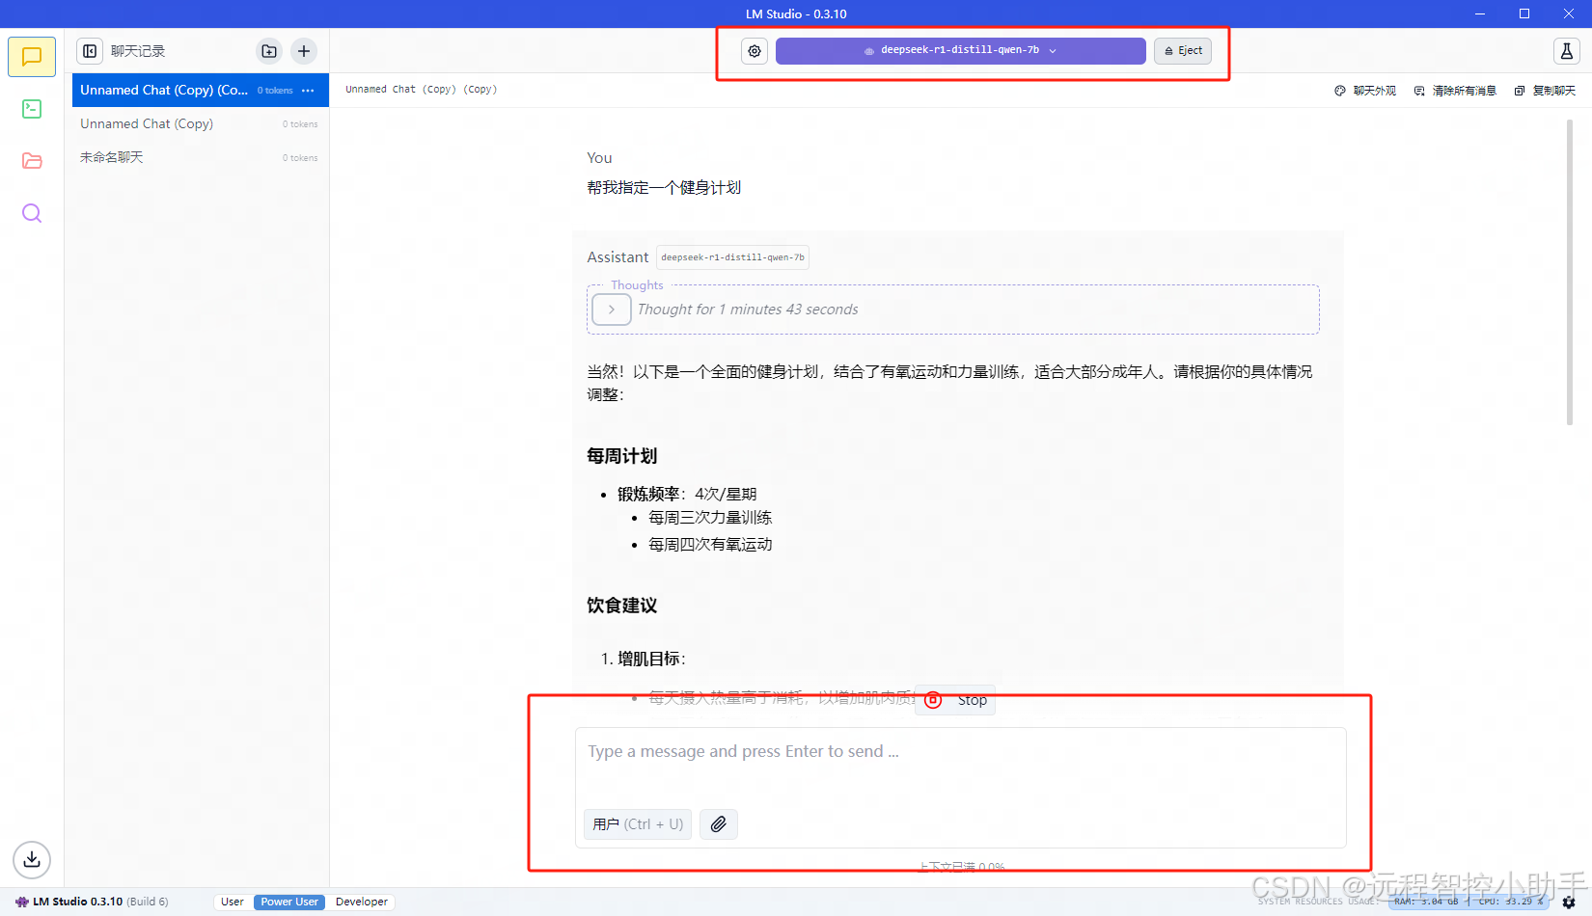Open the flask advanced configuration icon

tap(1567, 51)
